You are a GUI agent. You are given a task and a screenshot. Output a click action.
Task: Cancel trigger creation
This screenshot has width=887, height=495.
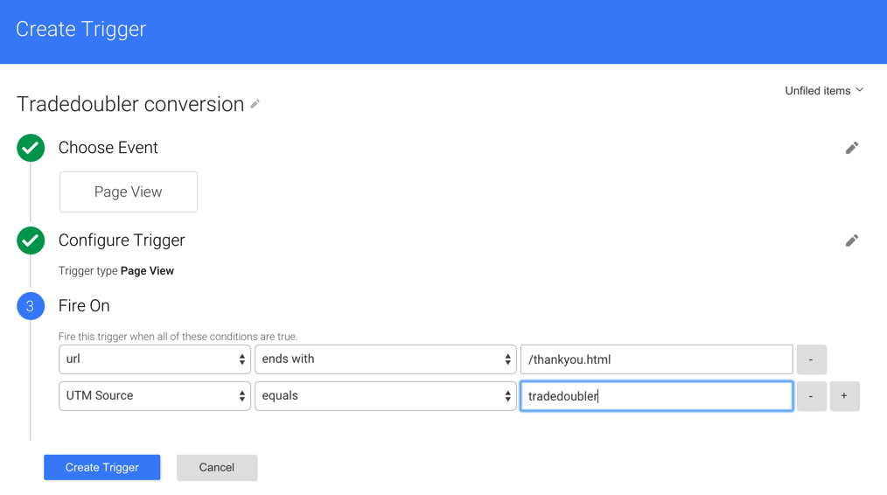coord(217,467)
